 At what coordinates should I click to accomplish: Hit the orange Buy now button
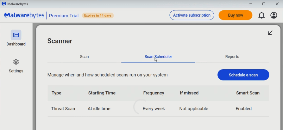coord(236,15)
